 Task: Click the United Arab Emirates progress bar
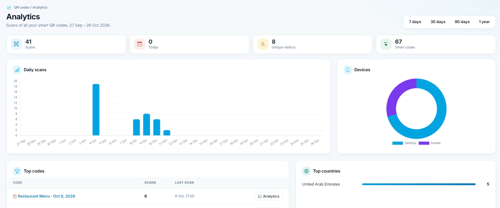[x=419, y=184]
